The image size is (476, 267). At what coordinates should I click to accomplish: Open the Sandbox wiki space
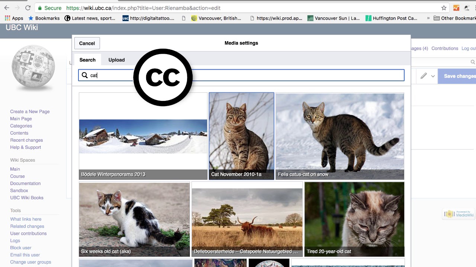[19, 191]
